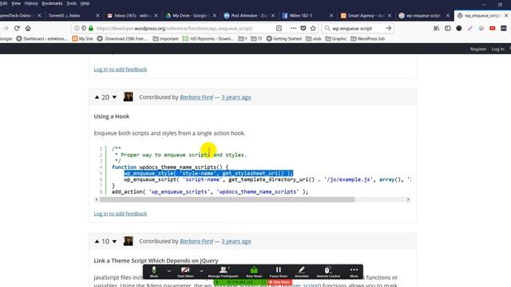Save page to Pocket icon
Screen dimensions: 511x287
(303, 29)
